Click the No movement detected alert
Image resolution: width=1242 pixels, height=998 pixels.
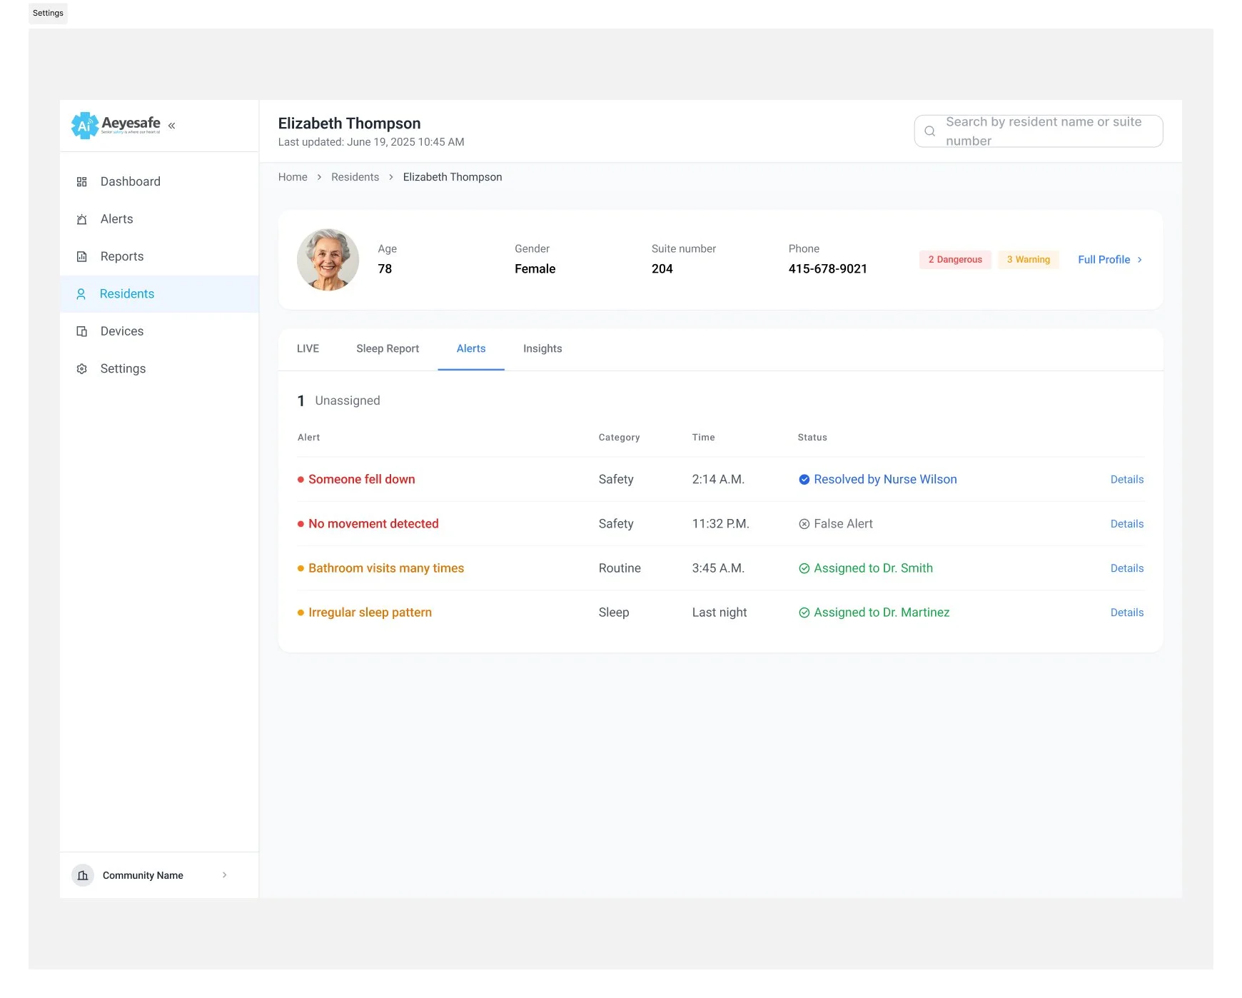coord(373,524)
